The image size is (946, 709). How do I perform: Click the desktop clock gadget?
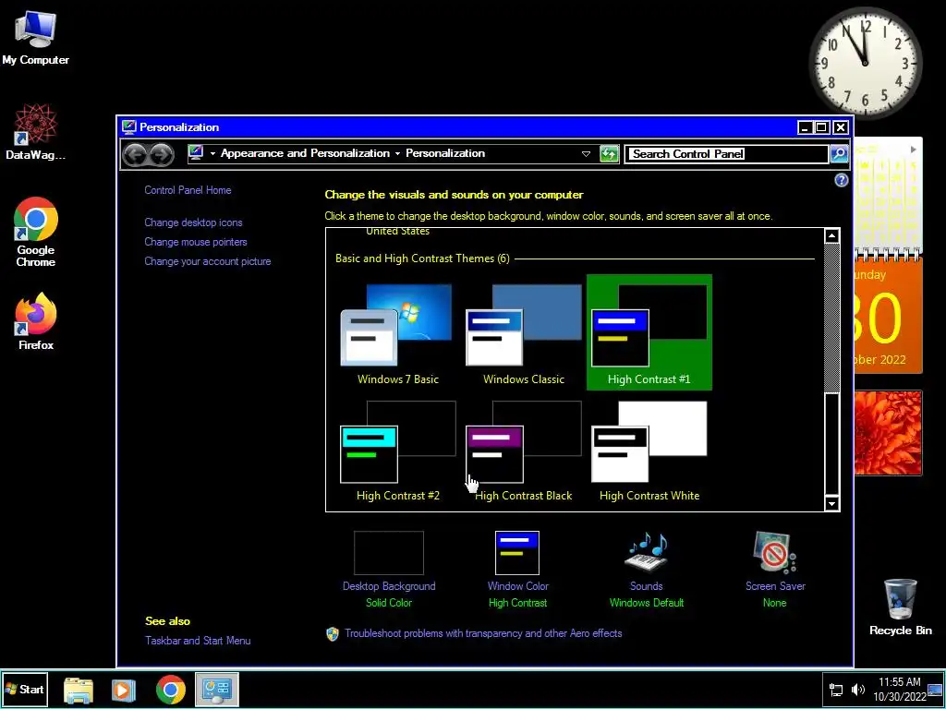[x=865, y=63]
